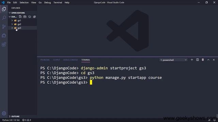The height and width of the screenshot is (122, 218).
Task: Open the powershell terminal selector dropdown
Action: (173, 60)
